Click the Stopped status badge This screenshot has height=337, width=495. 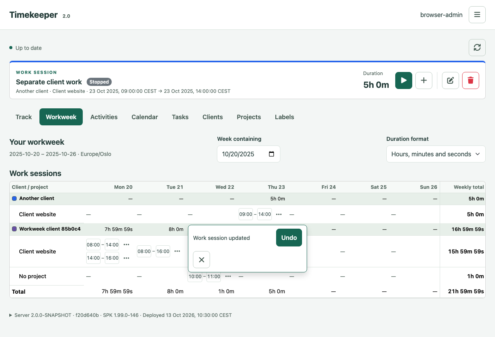(x=99, y=82)
